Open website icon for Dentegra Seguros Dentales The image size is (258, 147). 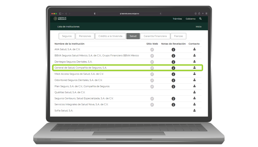click(152, 62)
